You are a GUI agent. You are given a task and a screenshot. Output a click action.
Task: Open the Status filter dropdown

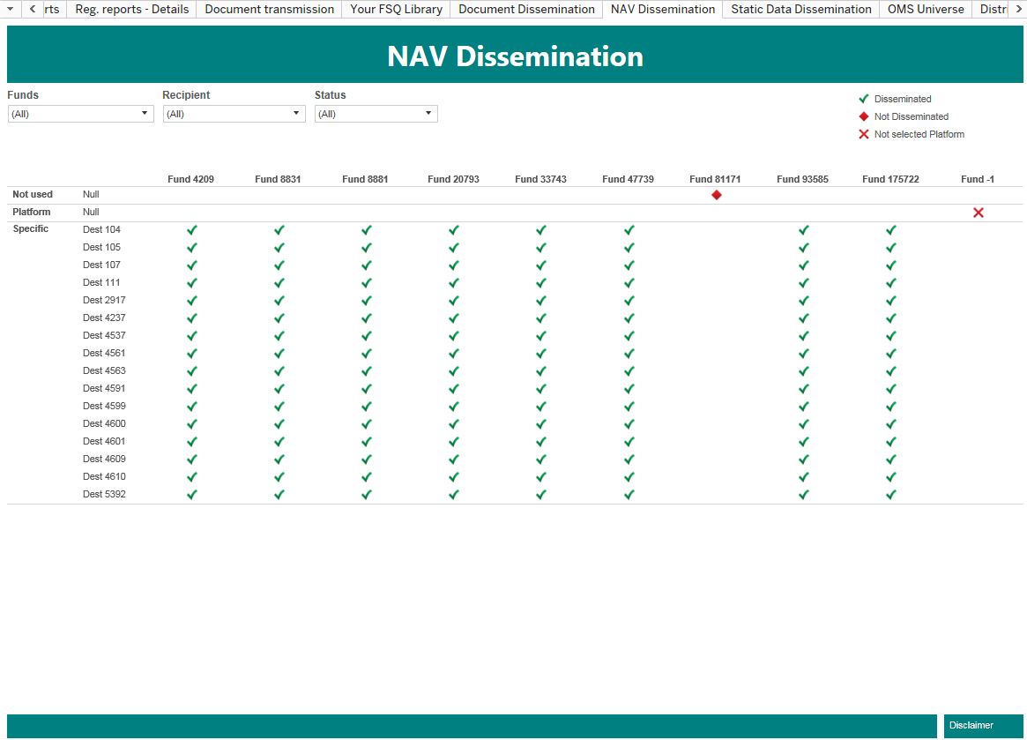376,114
